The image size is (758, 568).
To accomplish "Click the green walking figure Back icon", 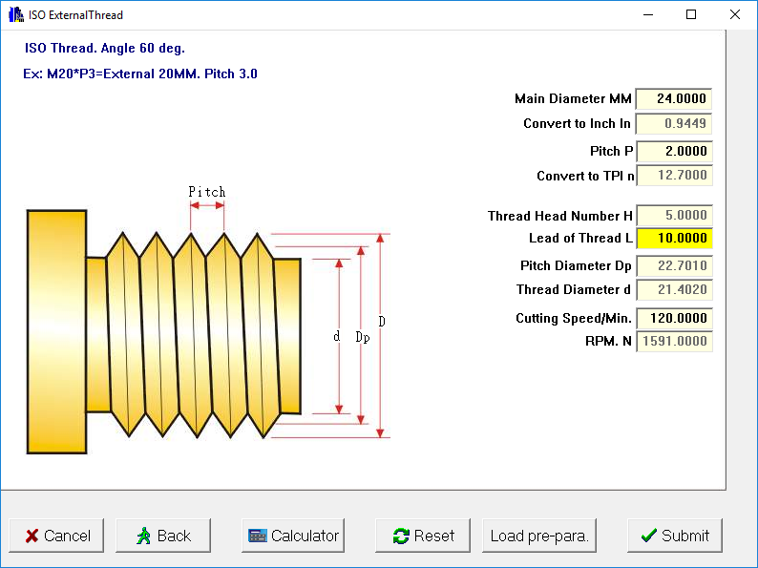I will [x=143, y=536].
